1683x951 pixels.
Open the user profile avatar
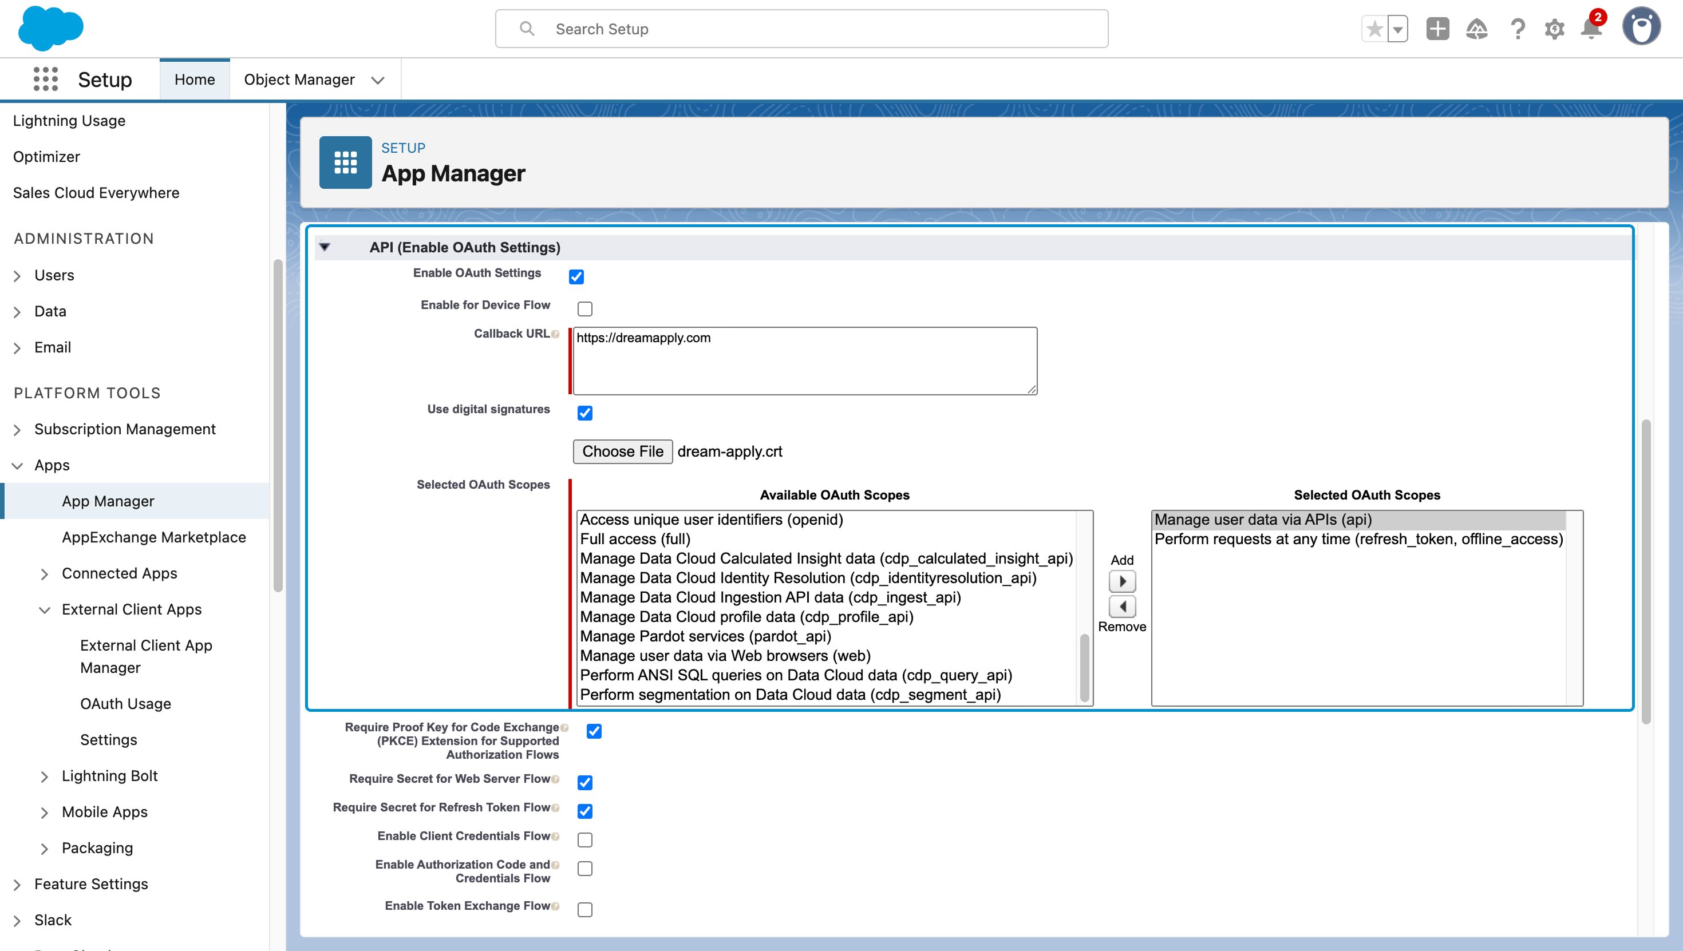pos(1641,27)
